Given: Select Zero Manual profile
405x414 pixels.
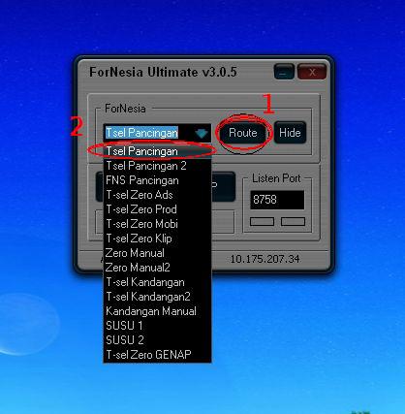Looking at the screenshot, I should coord(157,253).
